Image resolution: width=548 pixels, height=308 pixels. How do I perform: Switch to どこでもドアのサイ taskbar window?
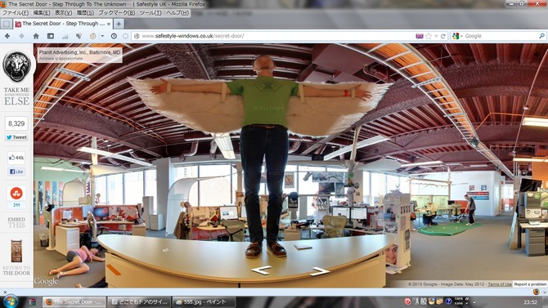click(x=139, y=301)
